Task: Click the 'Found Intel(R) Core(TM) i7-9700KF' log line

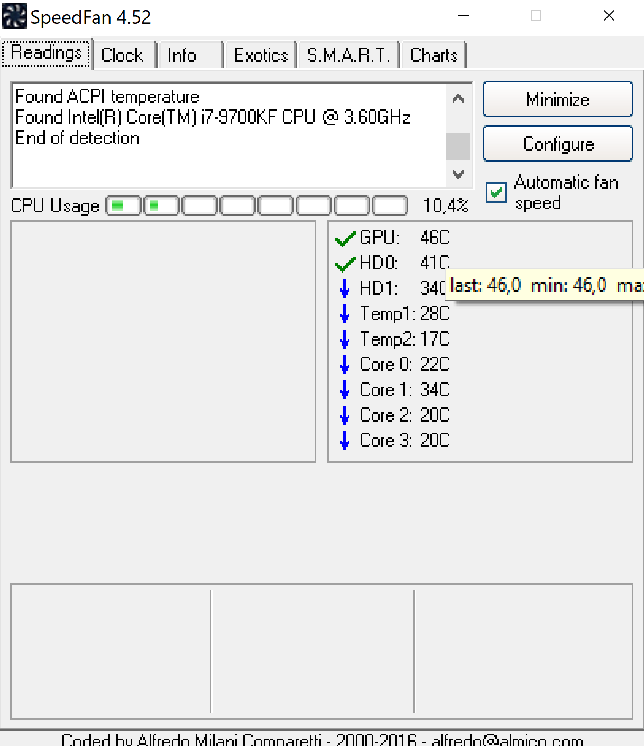Action: coord(213,117)
